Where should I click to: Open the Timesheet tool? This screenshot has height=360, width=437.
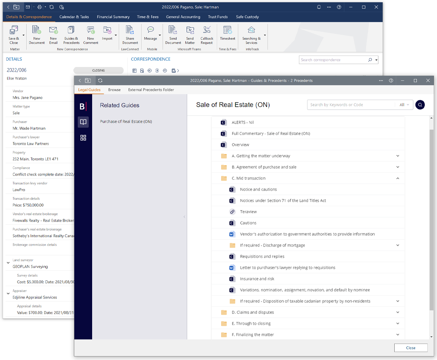tap(227, 34)
